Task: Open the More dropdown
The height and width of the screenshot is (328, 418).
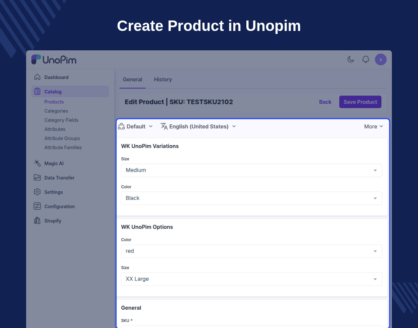Action: tap(374, 126)
